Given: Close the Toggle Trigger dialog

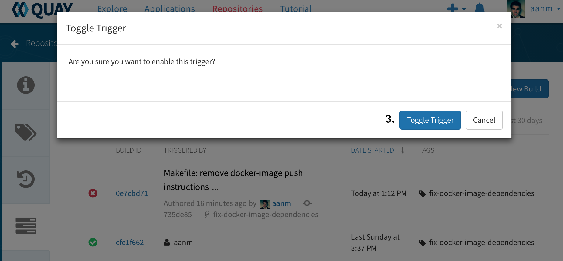Looking at the screenshot, I should click(x=500, y=26).
